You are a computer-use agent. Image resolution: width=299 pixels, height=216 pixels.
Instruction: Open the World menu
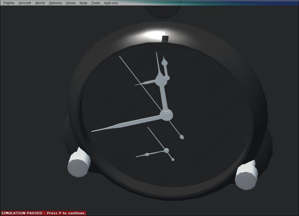click(40, 3)
